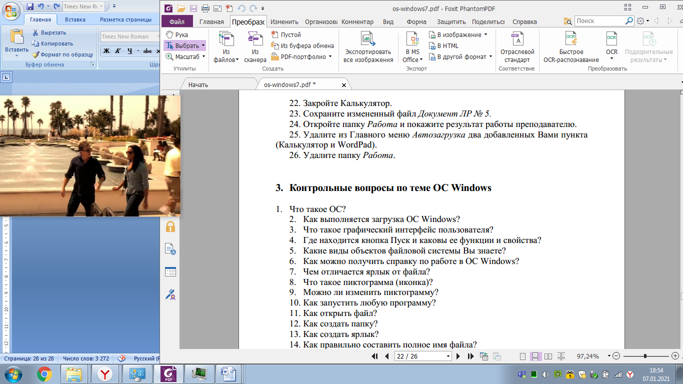Click the Word Office round button
This screenshot has height=384, width=683.
click(x=11, y=11)
